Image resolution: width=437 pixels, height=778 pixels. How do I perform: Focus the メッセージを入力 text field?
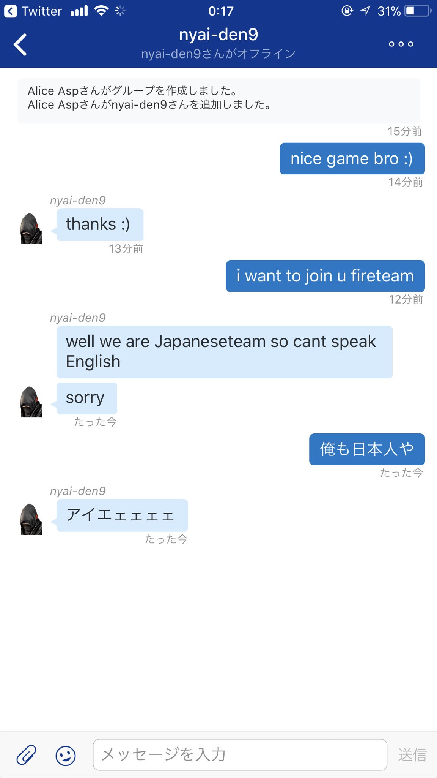[240, 754]
